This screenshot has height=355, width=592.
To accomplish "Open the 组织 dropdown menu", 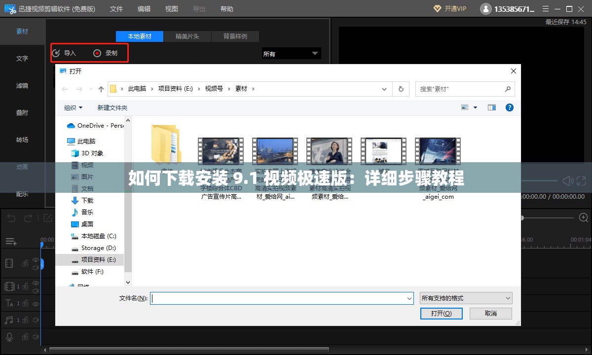I will 74,107.
